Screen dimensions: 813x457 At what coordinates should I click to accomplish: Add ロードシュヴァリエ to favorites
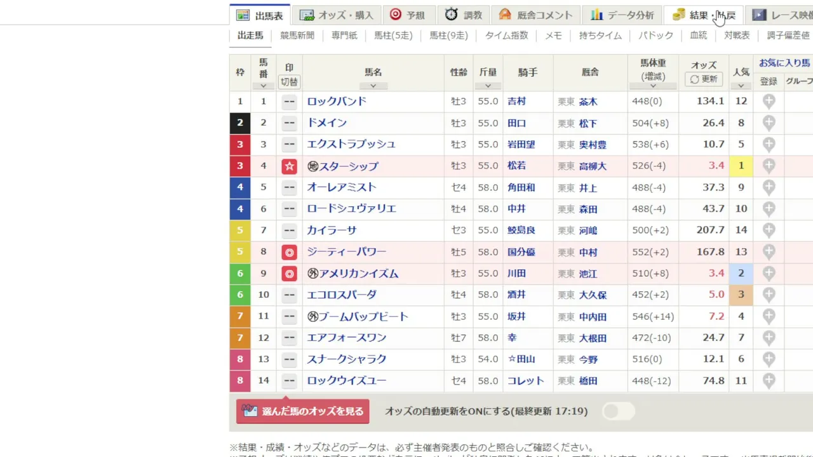pyautogui.click(x=769, y=209)
